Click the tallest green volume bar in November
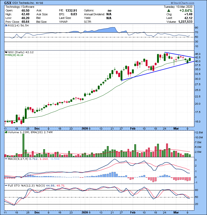Screen dimensions: 207x215 pyautogui.click(x=24, y=145)
